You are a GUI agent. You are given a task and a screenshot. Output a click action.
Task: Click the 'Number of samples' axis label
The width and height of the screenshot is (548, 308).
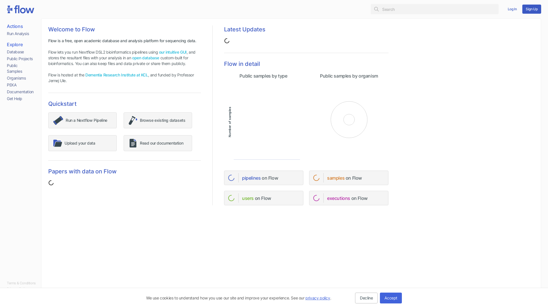230,122
